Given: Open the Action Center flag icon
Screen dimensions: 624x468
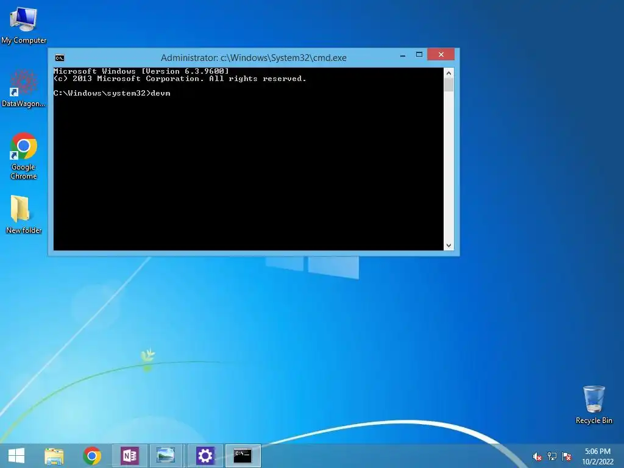Looking at the screenshot, I should coord(567,456).
